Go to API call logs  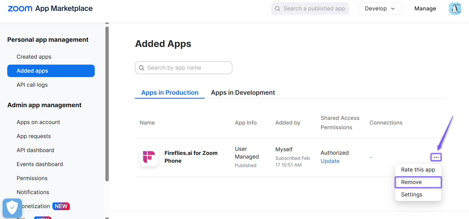tap(32, 85)
